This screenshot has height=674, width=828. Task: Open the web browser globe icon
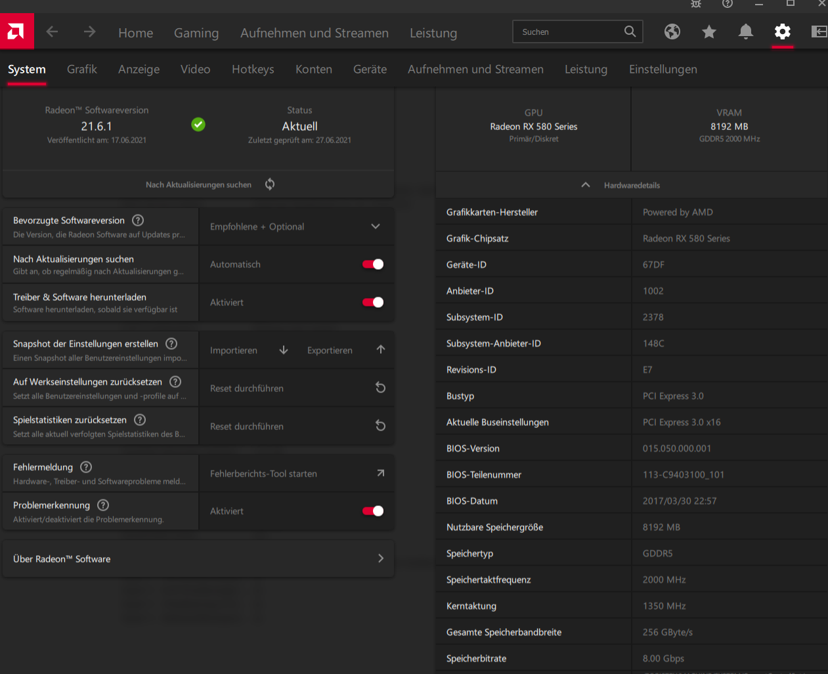click(672, 32)
